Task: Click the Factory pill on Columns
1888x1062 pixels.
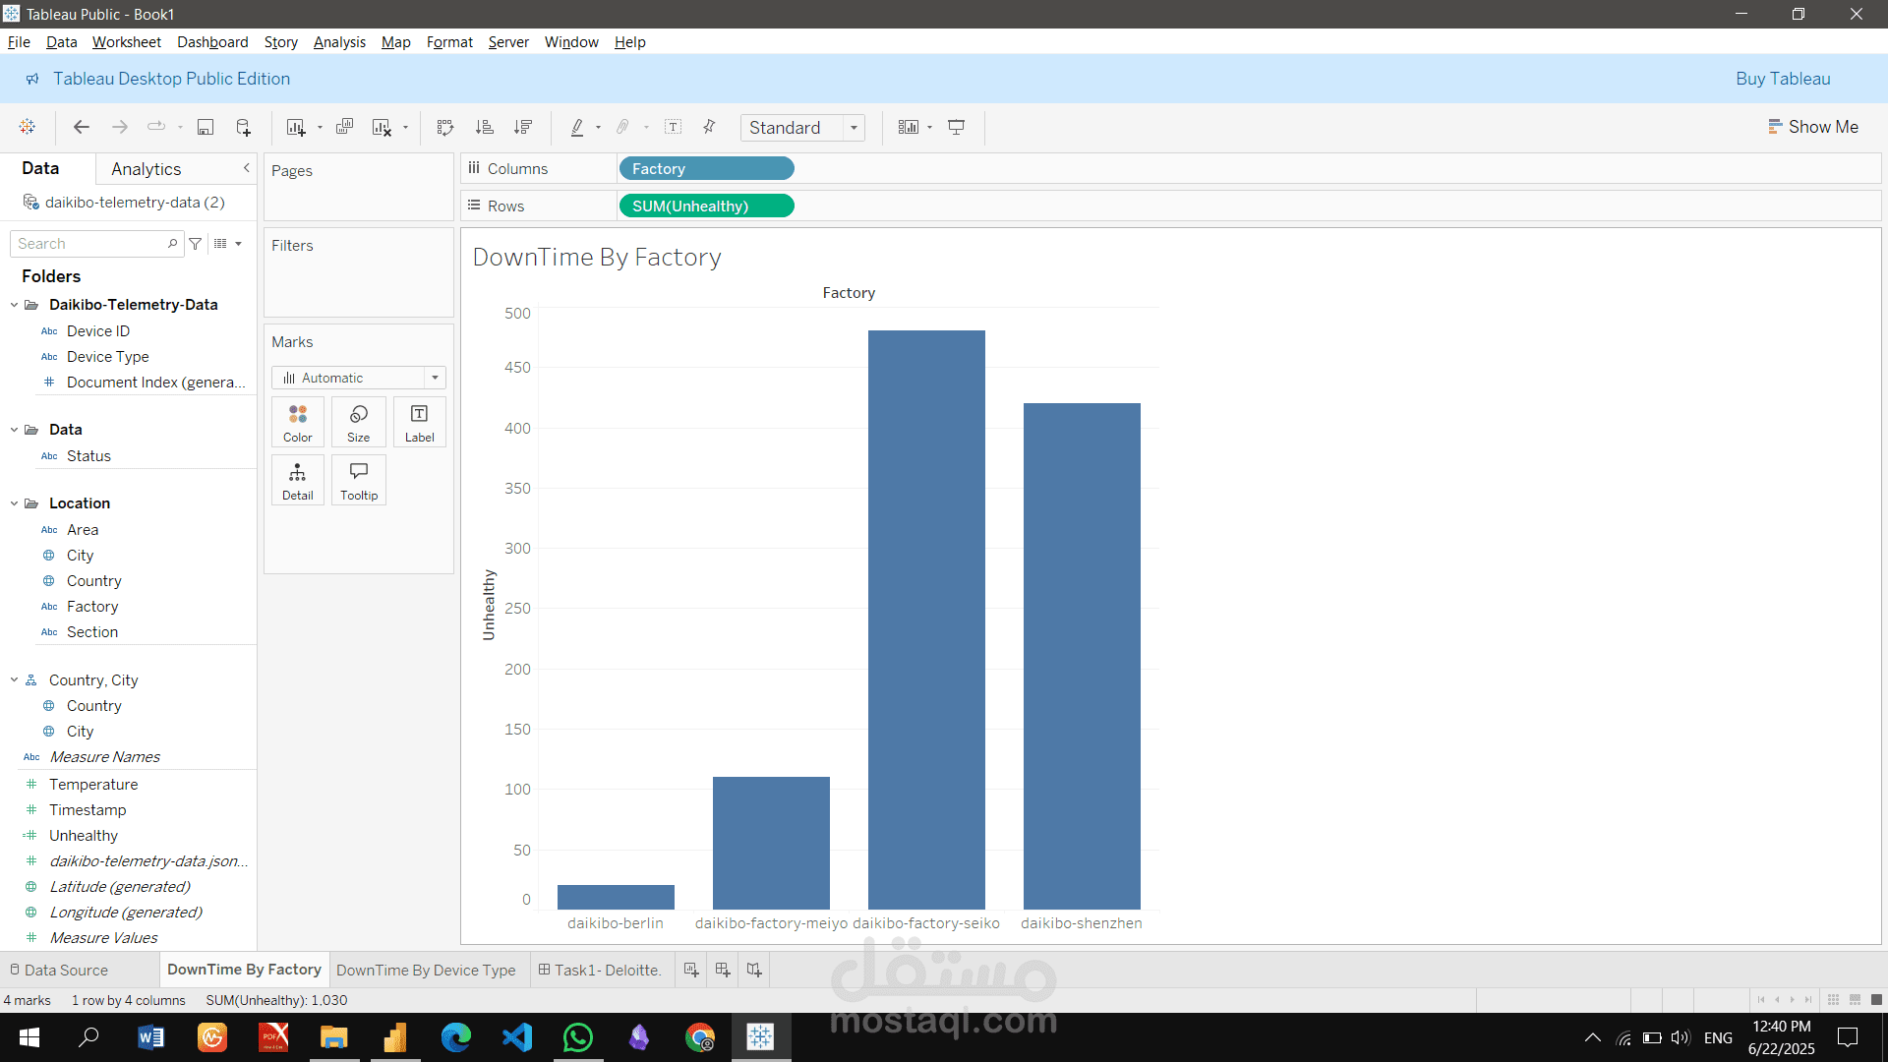Action: point(706,169)
